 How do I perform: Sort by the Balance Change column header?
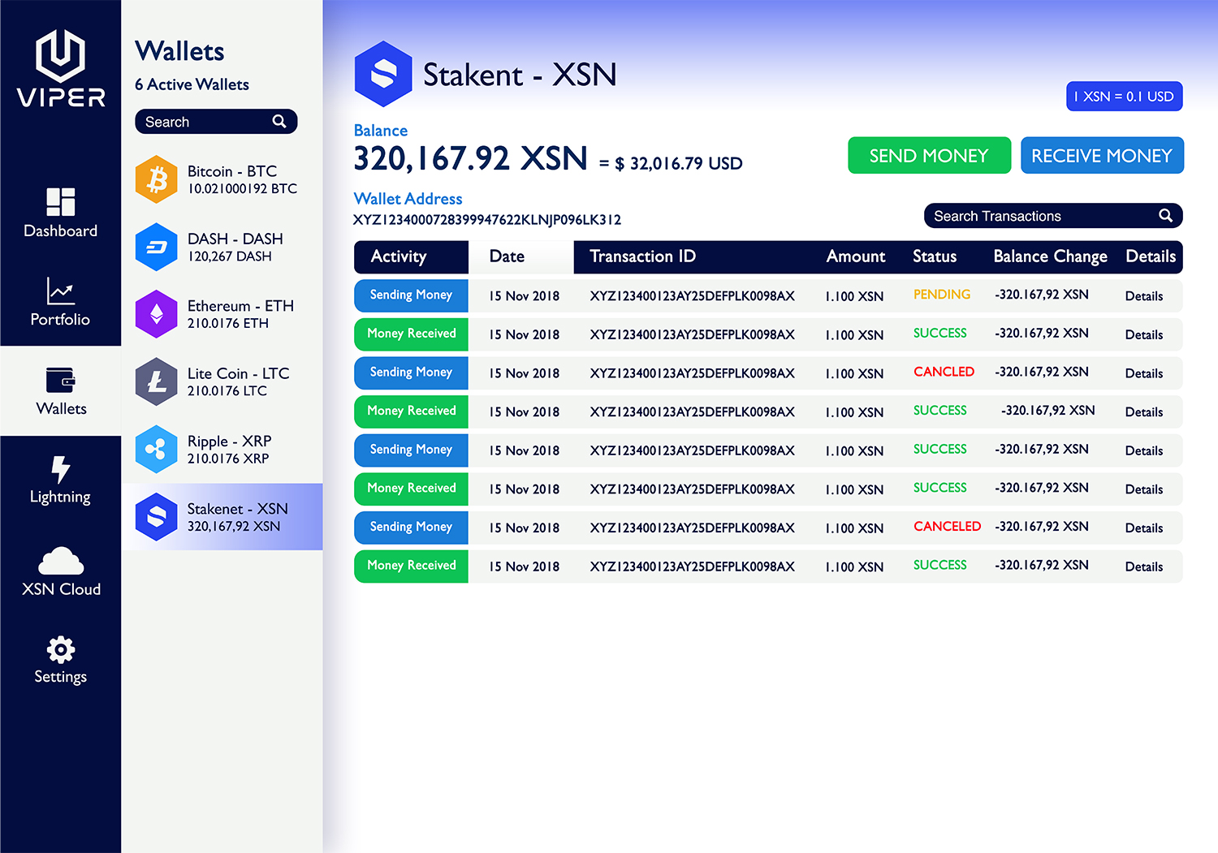click(x=1050, y=256)
